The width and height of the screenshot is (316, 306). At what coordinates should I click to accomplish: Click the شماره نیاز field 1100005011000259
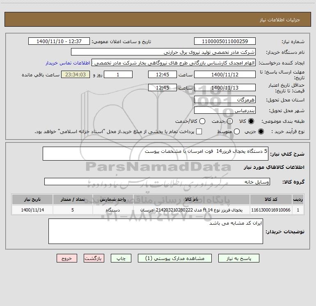(x=225, y=41)
